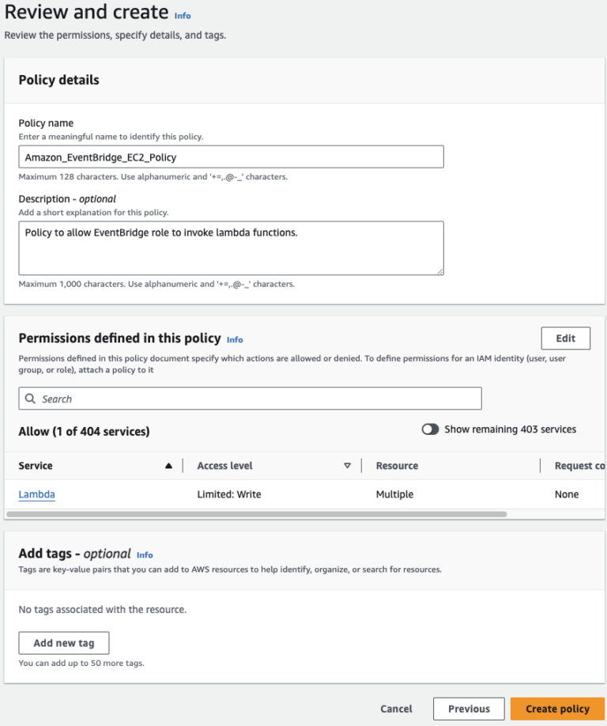This screenshot has width=607, height=726.
Task: Cancel the policy creation
Action: (396, 709)
